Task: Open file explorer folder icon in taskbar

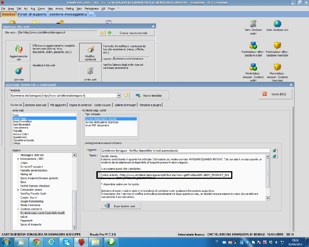Action: click(96, 242)
